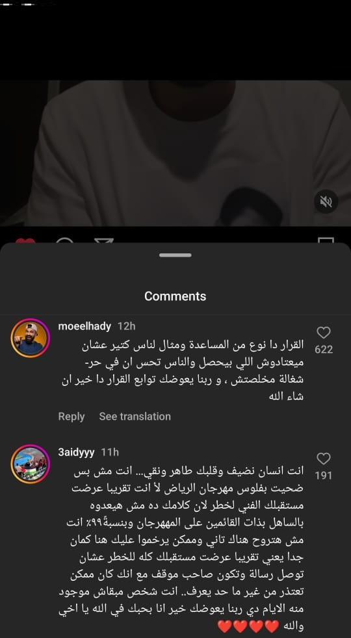Like moeelhady's comment with the heart
The image size is (351, 638).
pyautogui.click(x=323, y=333)
